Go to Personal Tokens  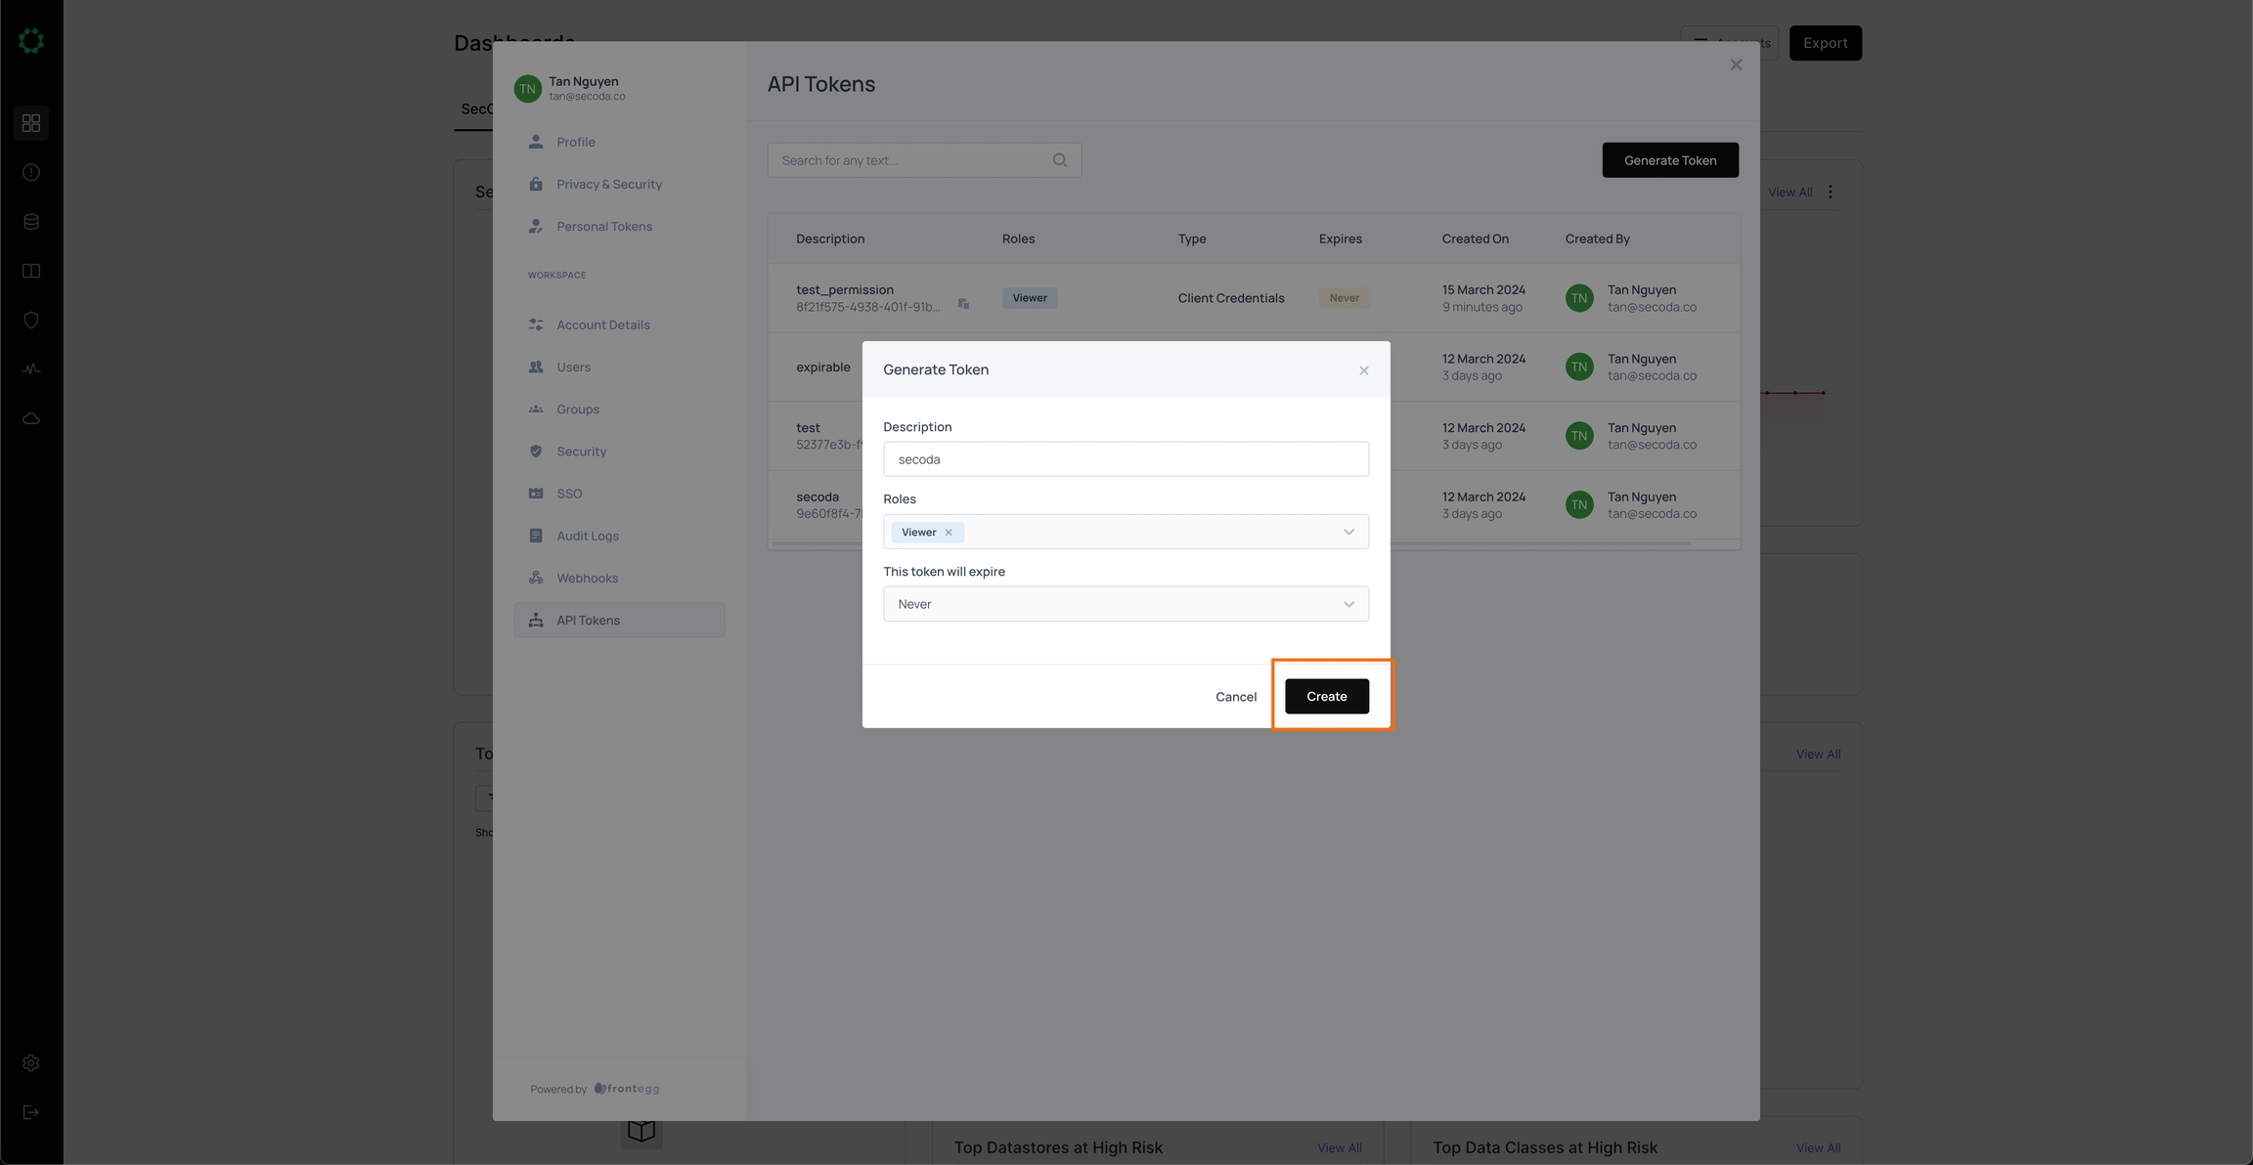click(x=603, y=226)
